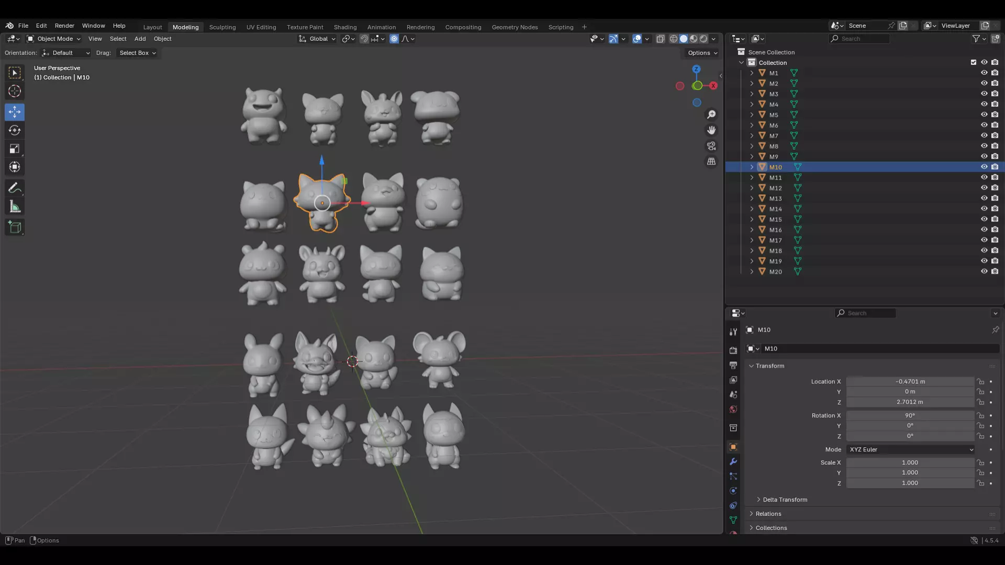Switch orthographic perspective grid icon

tap(711, 162)
